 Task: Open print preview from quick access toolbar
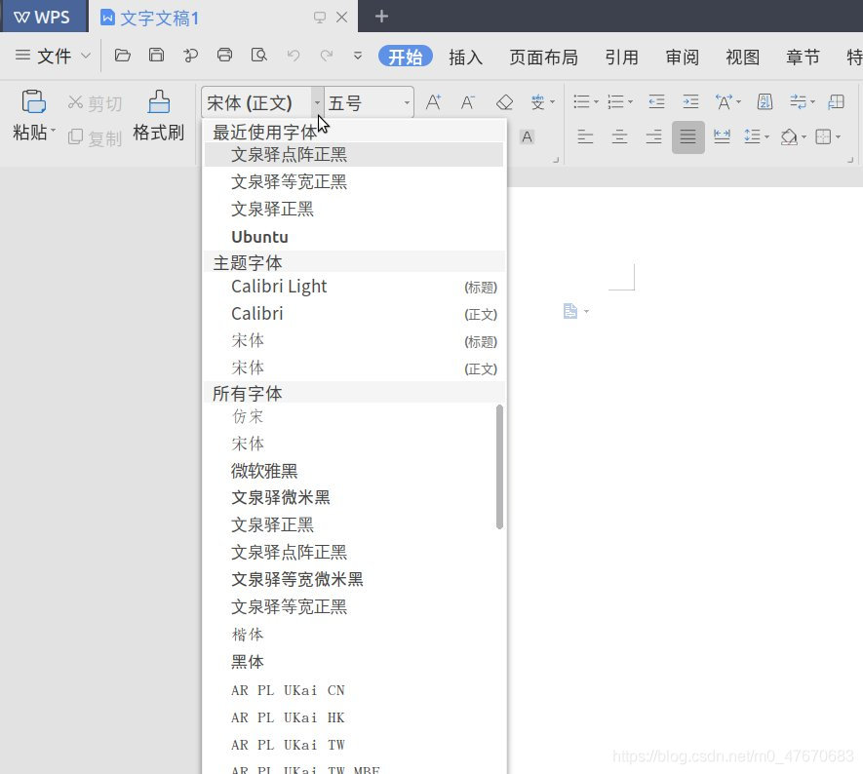tap(259, 57)
